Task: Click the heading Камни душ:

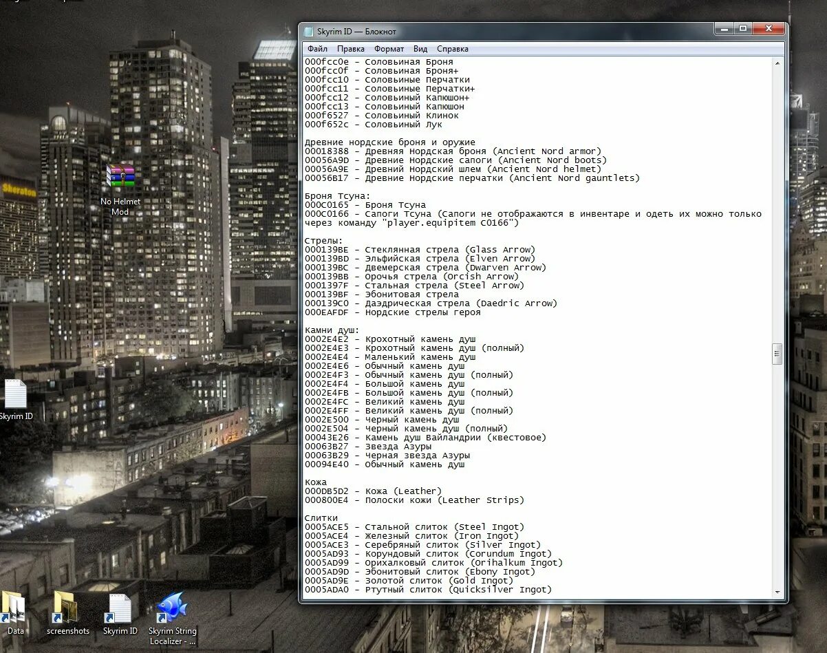Action: (332, 330)
